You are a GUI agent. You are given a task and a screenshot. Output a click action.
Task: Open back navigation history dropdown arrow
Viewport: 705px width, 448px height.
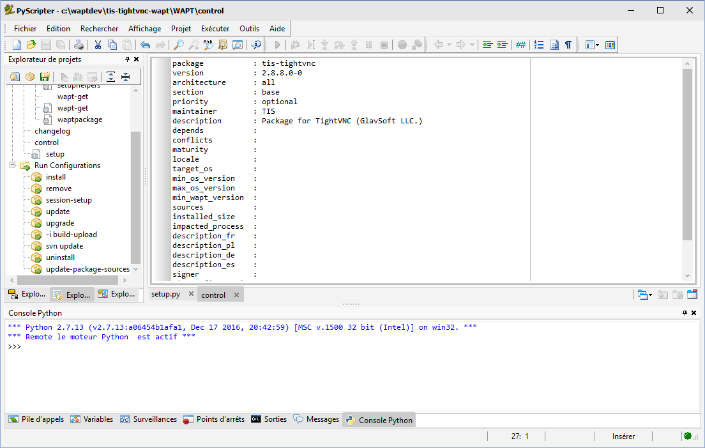point(449,45)
